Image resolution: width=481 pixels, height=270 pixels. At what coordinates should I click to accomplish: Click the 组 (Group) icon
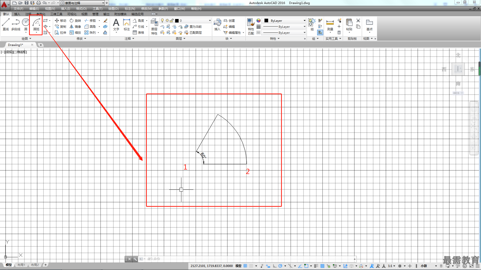coord(312,24)
